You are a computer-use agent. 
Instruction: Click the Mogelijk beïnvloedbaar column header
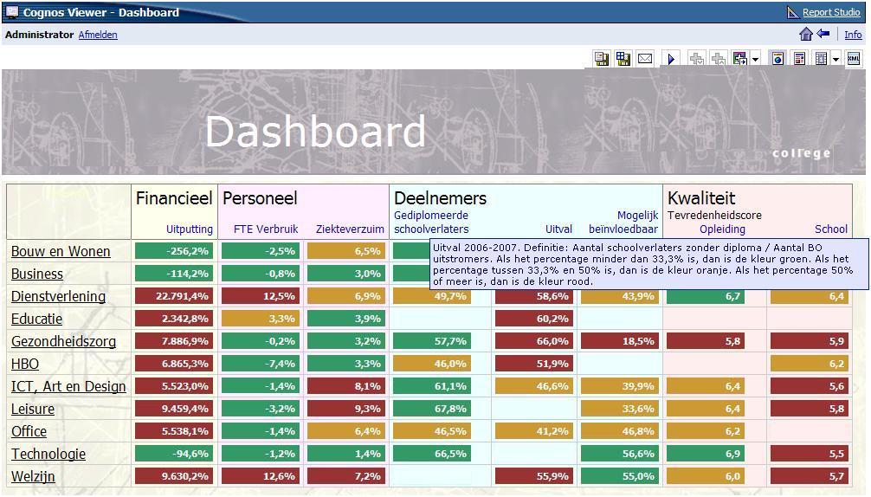click(x=623, y=223)
